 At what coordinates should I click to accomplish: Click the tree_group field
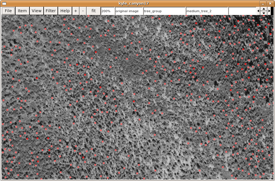164,11
